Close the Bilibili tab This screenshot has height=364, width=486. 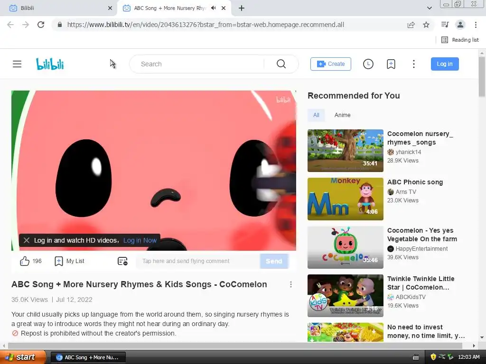110,8
